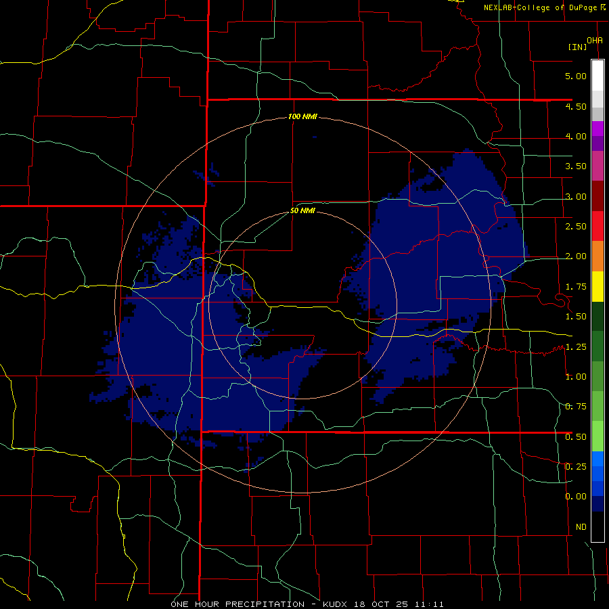Click the 4.00 legend value
This screenshot has width=609, height=609.
click(576, 136)
